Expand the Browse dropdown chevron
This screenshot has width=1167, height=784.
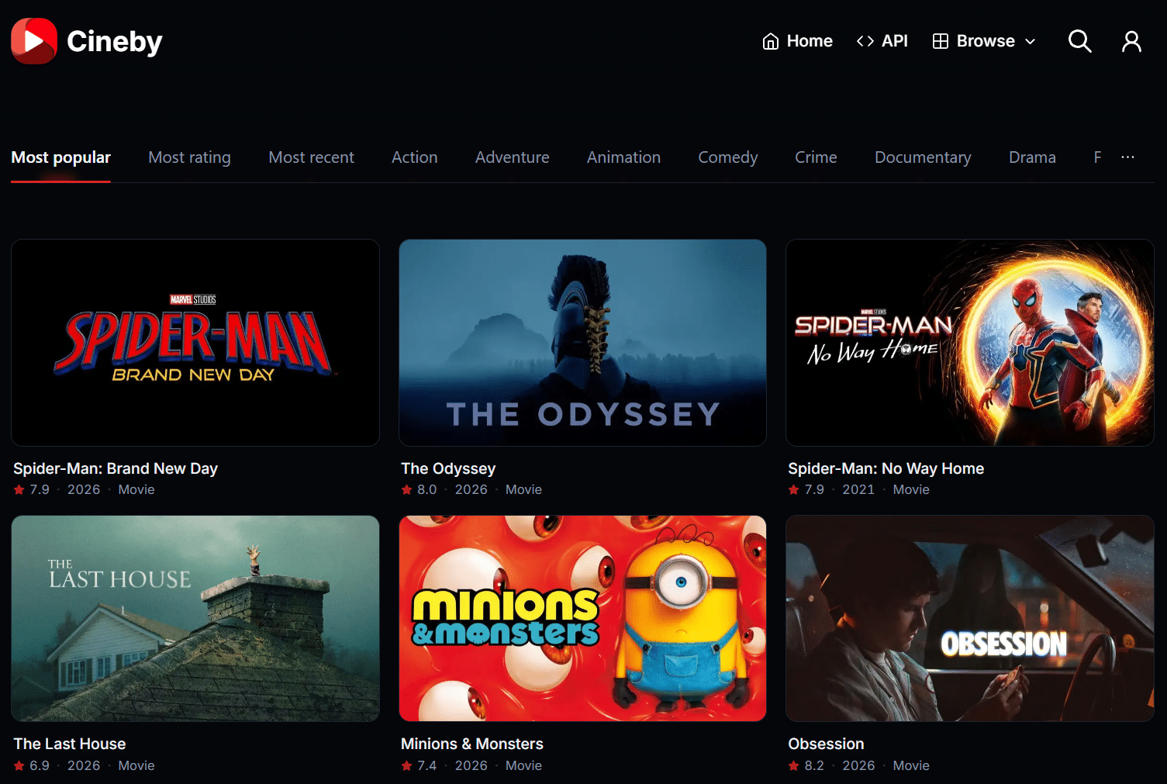(1031, 42)
